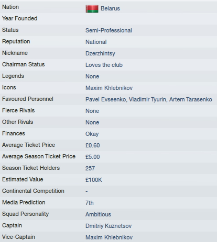The image size is (217, 242).
Task: Click the Ambitious squad personality value
Action: pyautogui.click(x=98, y=214)
